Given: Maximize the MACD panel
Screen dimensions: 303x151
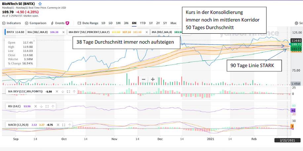Looking at the screenshot, I should tap(64, 125).
